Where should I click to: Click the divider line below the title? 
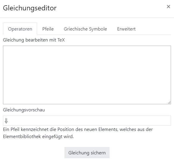(x=87, y=17)
